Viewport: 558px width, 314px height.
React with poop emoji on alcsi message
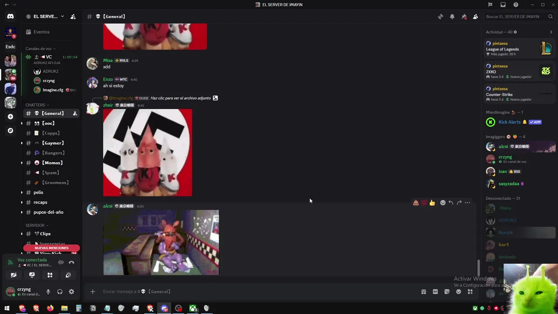click(416, 203)
